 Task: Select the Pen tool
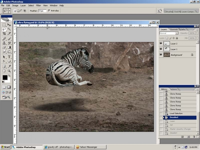pos(4,61)
